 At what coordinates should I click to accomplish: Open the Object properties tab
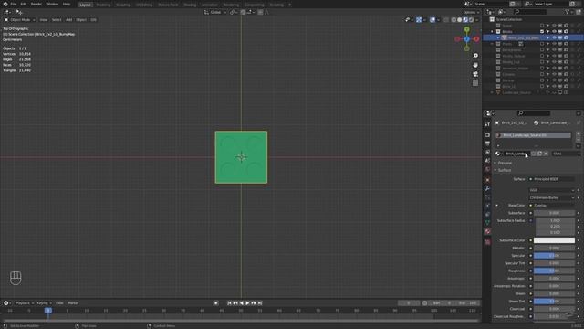click(487, 180)
